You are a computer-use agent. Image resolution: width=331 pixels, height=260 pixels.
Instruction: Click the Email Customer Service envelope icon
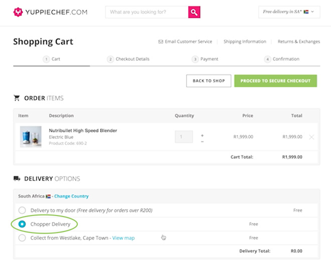coord(160,41)
